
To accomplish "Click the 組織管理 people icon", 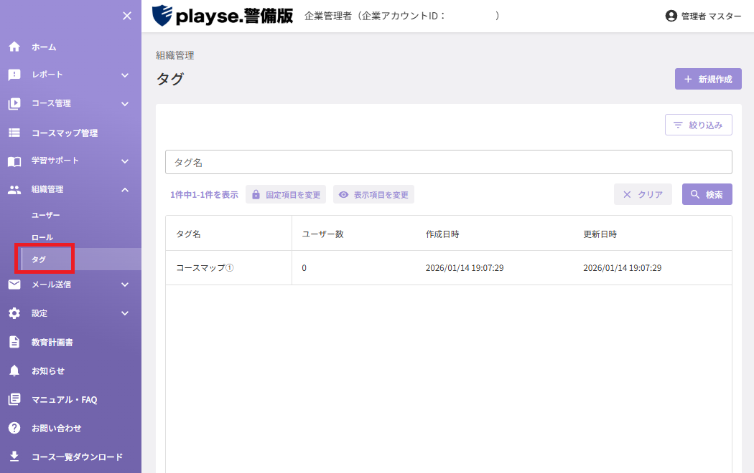I will click(14, 189).
